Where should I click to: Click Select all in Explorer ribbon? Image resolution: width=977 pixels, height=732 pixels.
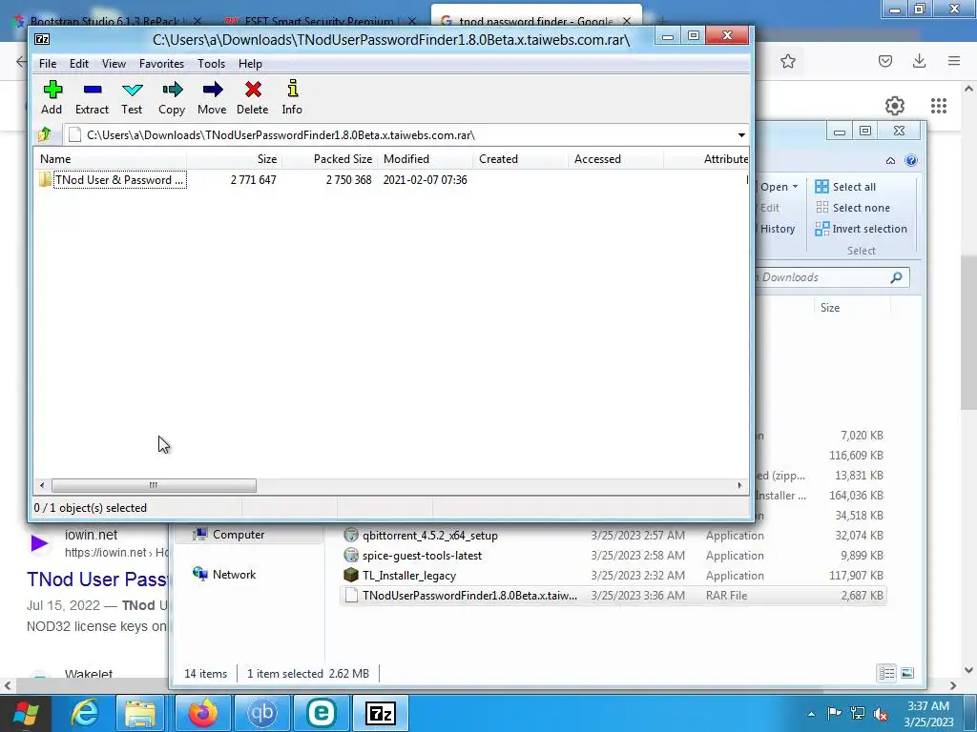[x=845, y=187]
